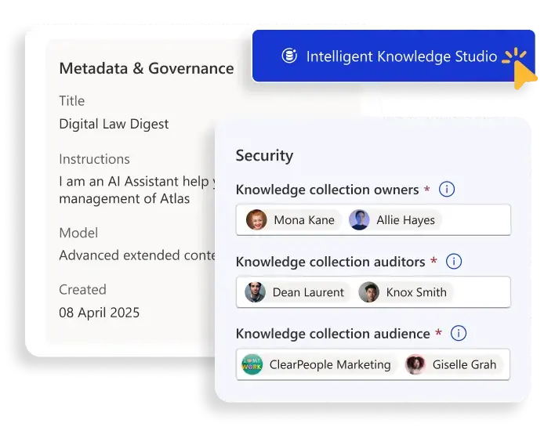Open info icon for Knowledge collection auditors

point(453,262)
